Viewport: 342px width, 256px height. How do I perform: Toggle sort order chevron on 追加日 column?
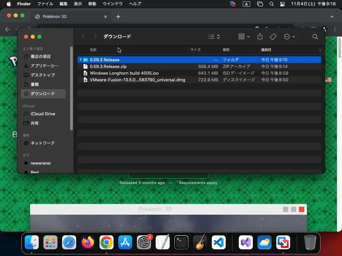click(320, 50)
